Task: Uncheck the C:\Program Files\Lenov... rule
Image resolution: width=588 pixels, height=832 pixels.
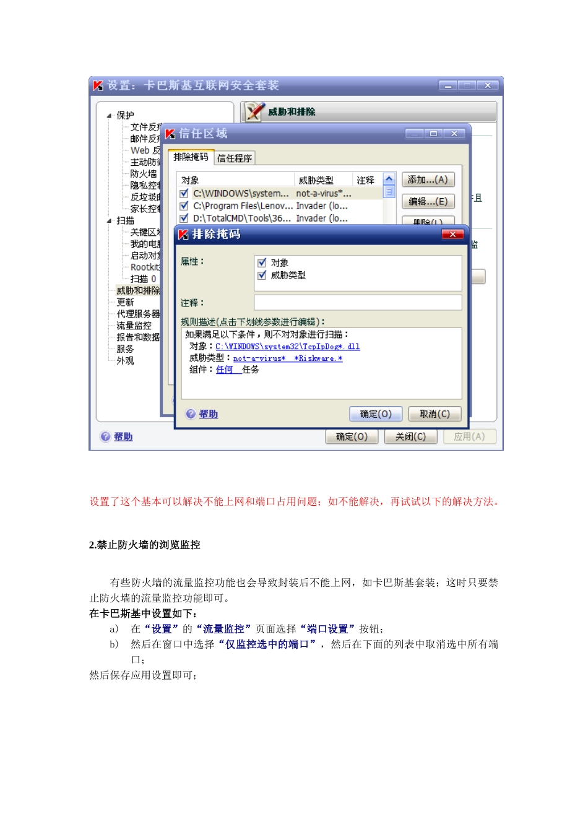Action: (x=184, y=206)
